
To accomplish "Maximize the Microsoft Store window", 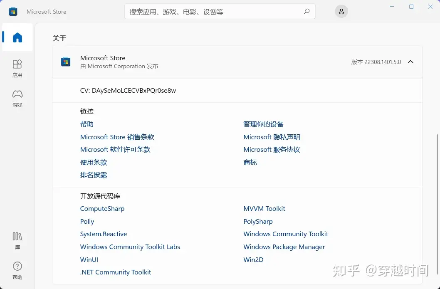I will pos(411,7).
